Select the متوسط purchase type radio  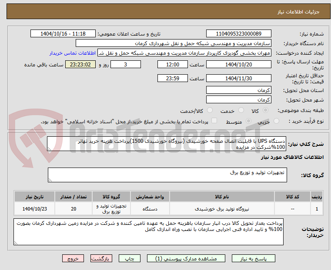pos(249,121)
